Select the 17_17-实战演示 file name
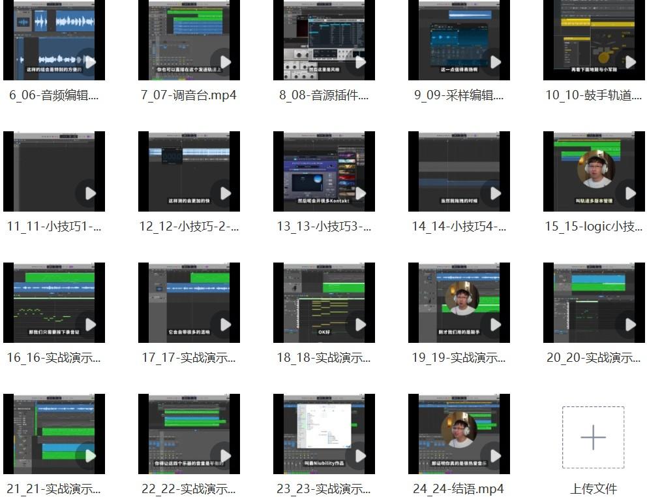 [188, 358]
